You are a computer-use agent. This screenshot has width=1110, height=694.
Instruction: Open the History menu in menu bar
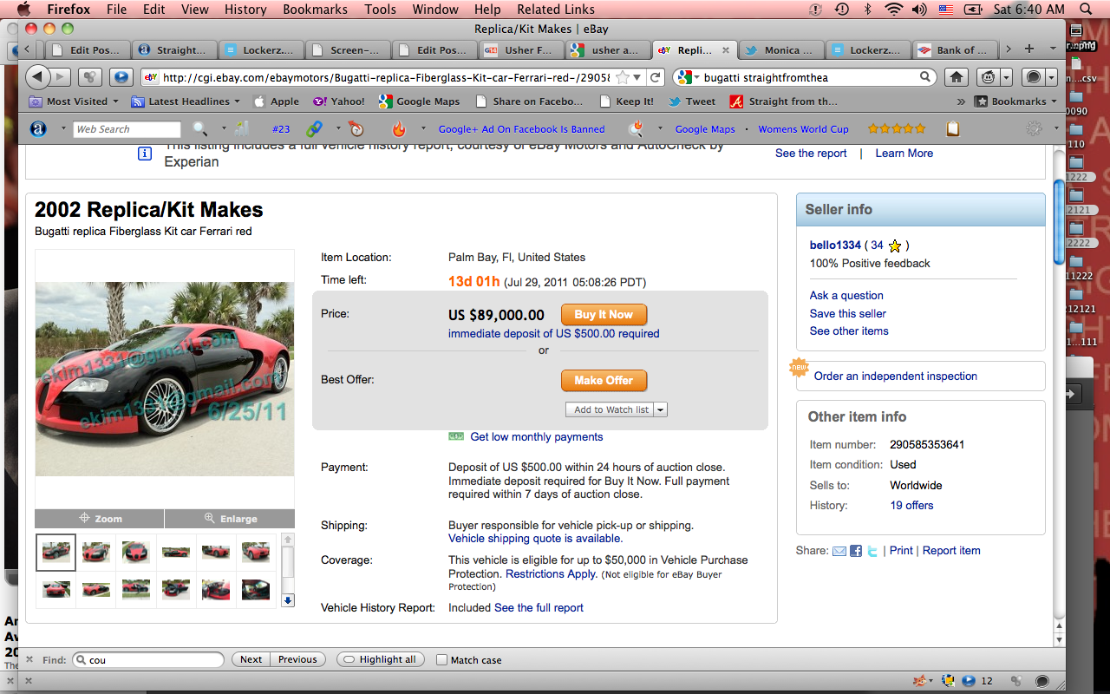pyautogui.click(x=245, y=10)
